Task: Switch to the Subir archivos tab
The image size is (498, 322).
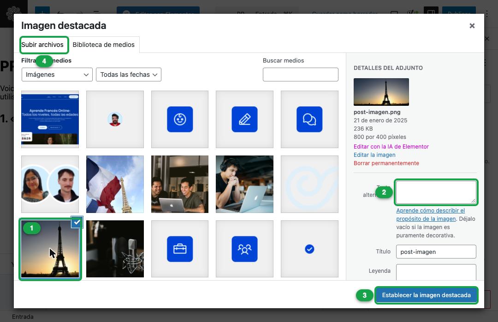Action: pyautogui.click(x=42, y=45)
